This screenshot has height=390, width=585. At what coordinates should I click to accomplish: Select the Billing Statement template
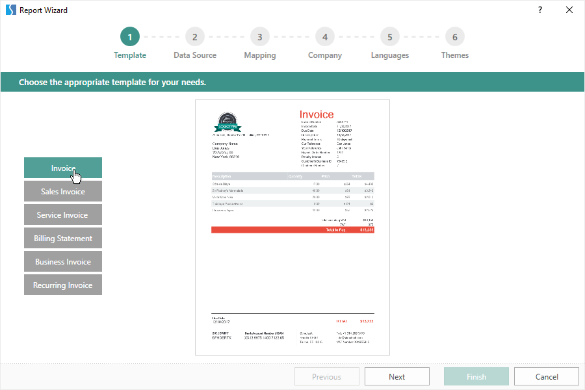coord(63,238)
